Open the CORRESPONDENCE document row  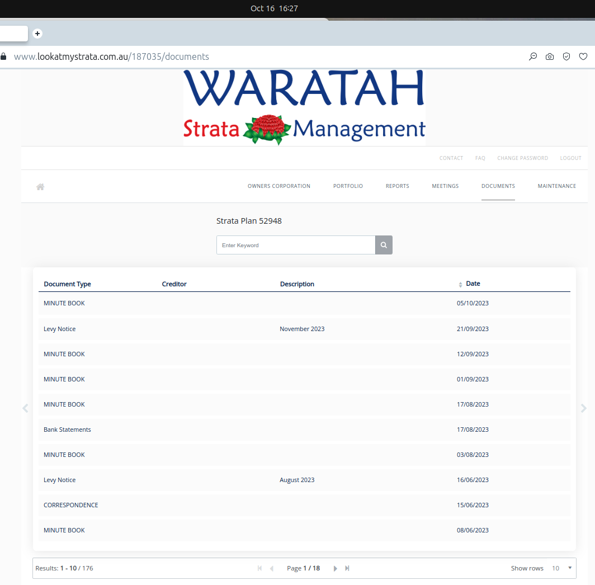pos(304,505)
